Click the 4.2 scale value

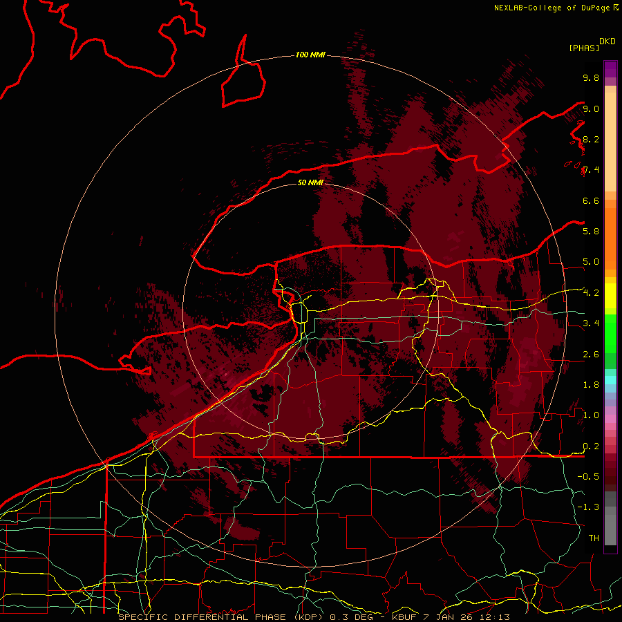click(x=591, y=293)
